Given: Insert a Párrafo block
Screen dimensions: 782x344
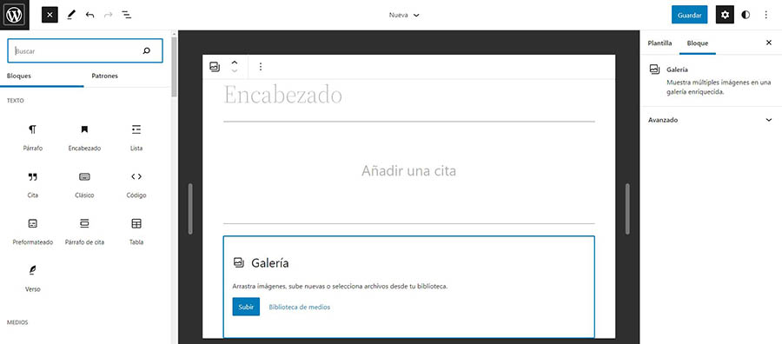Looking at the screenshot, I should (x=32, y=138).
